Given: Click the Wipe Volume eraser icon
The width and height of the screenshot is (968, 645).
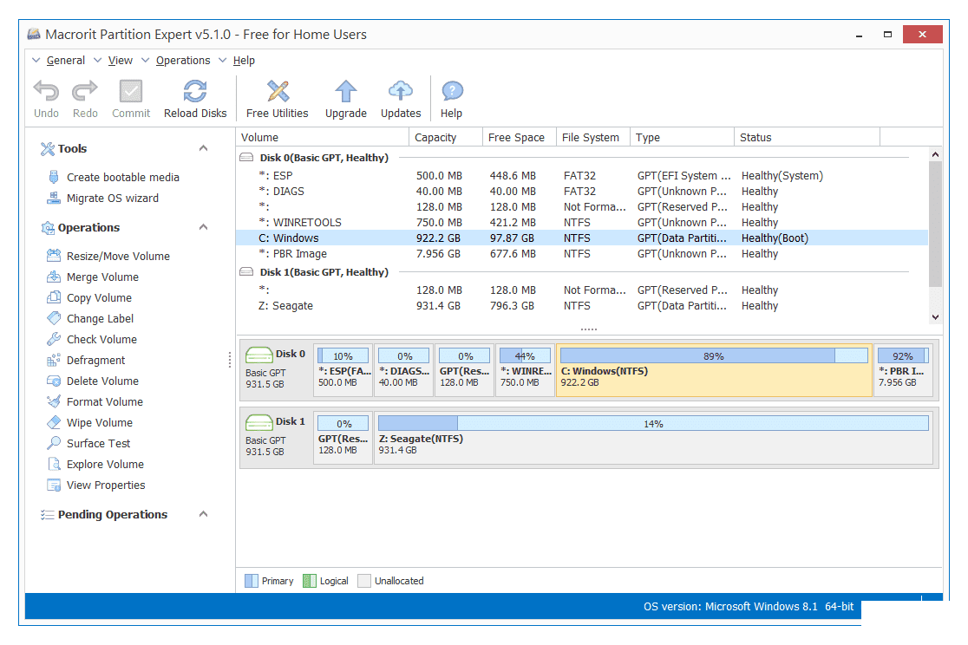Looking at the screenshot, I should (x=54, y=422).
